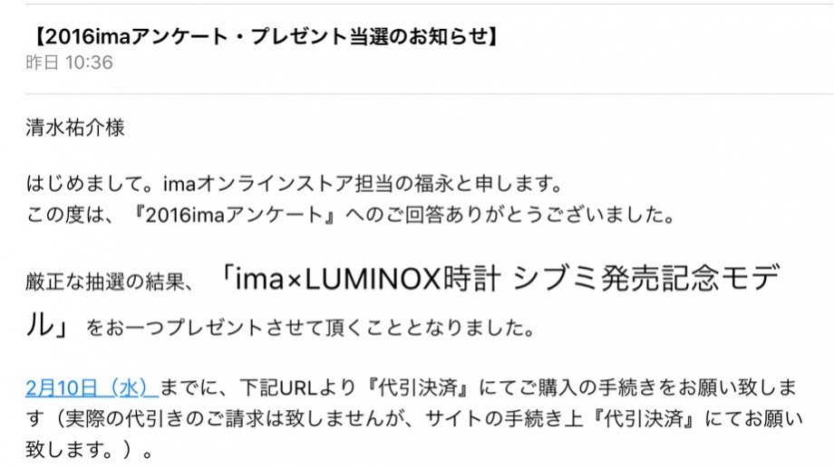
Task: Click the second 『代引決済』 after サイトの手続き上
Action: click(x=645, y=419)
